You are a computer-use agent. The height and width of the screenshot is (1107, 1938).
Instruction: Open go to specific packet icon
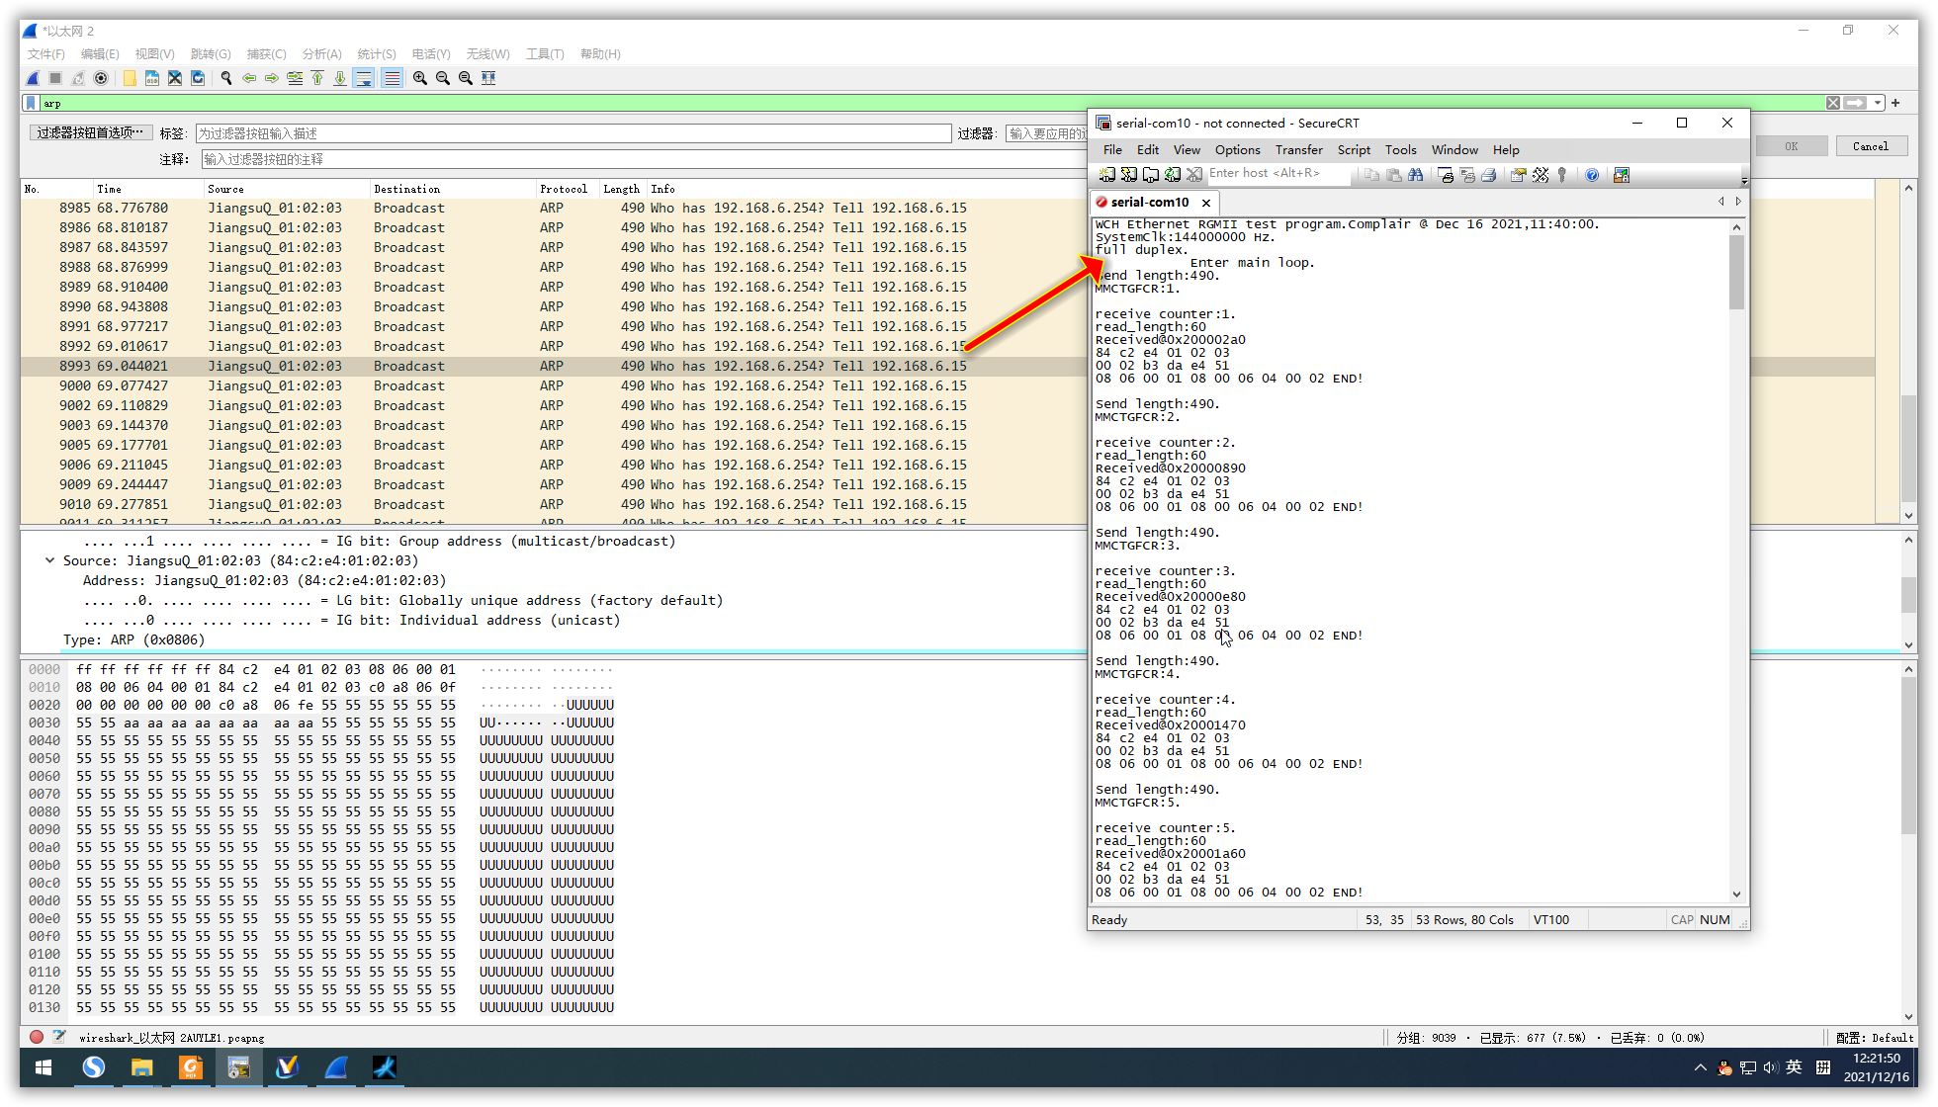tap(295, 78)
